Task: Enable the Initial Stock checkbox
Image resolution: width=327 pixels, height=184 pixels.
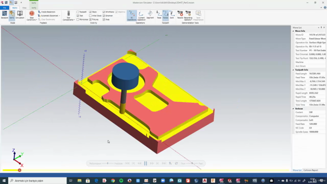Action: (90, 16)
